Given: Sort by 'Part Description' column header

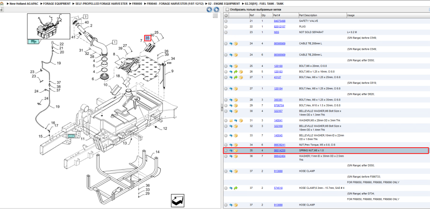Looking at the screenshot, I should [x=322, y=15].
